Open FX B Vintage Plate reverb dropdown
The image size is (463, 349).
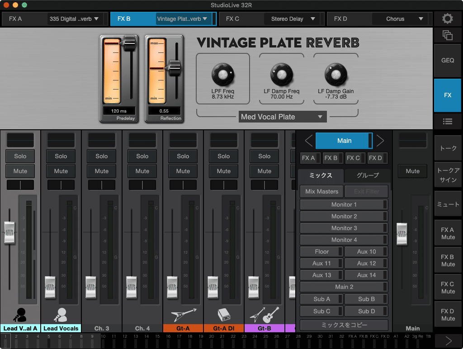pyautogui.click(x=184, y=19)
